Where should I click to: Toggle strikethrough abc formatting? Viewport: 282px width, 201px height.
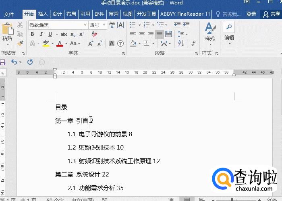(x=64, y=34)
